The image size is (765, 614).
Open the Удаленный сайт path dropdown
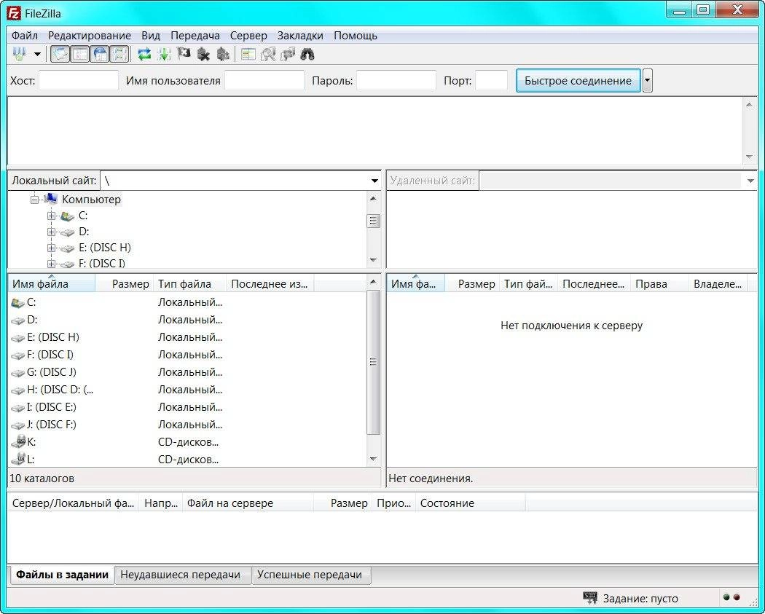coord(750,181)
